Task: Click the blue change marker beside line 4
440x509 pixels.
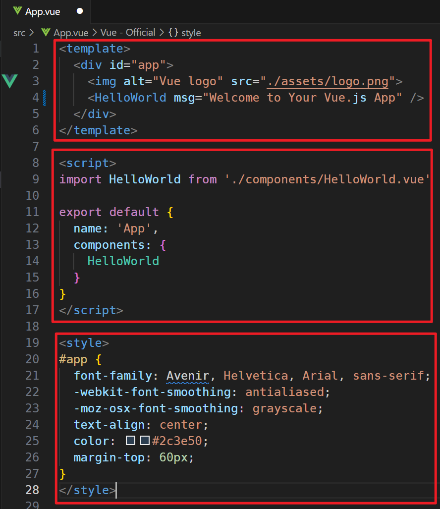Action: [45, 98]
